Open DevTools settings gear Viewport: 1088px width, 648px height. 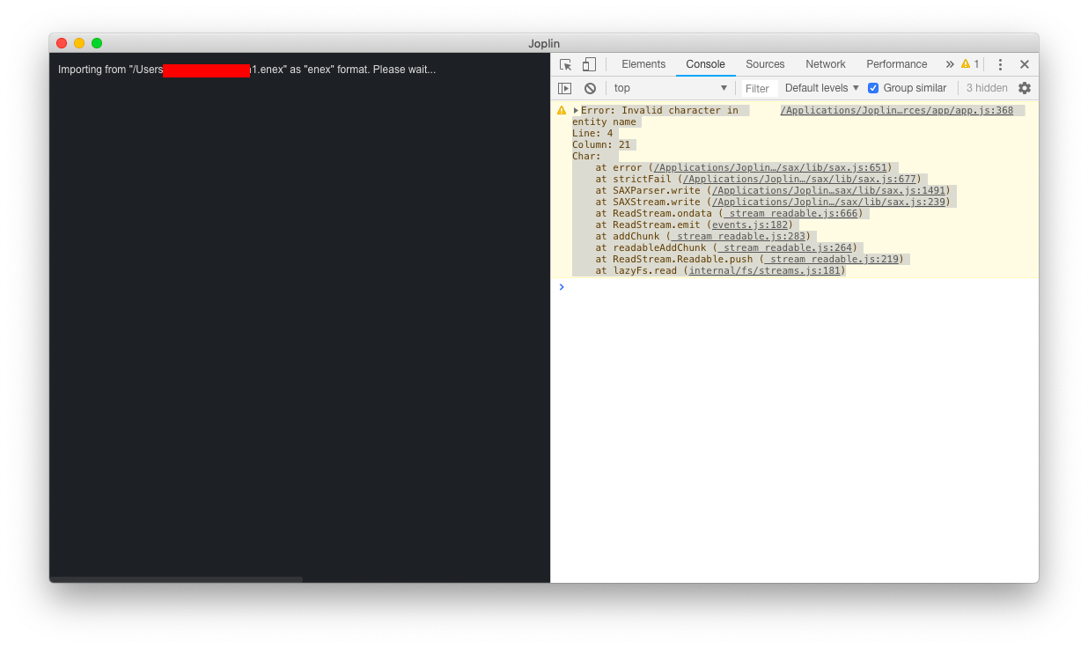pyautogui.click(x=1024, y=87)
